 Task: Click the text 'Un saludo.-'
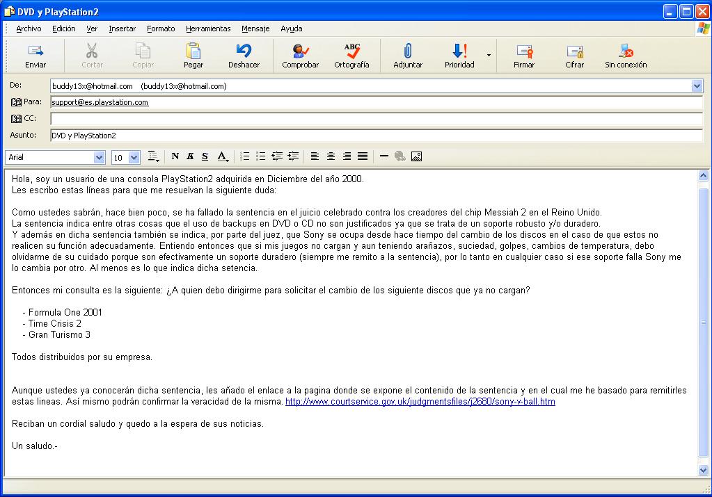pyautogui.click(x=35, y=446)
